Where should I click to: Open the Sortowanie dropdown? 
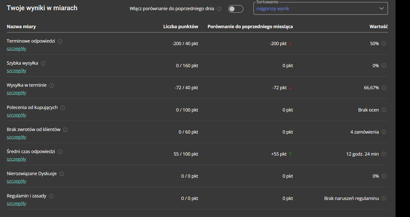[x=320, y=9]
